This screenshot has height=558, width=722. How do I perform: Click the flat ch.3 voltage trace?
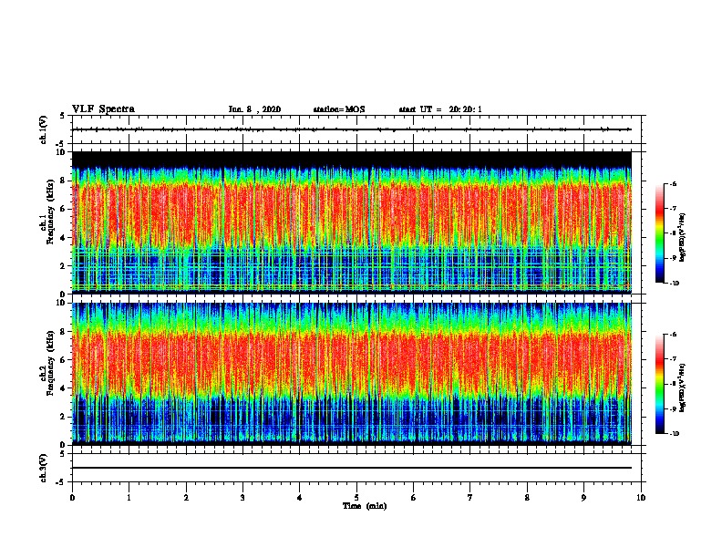(351, 468)
